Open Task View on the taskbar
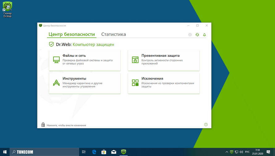 (x=84, y=152)
